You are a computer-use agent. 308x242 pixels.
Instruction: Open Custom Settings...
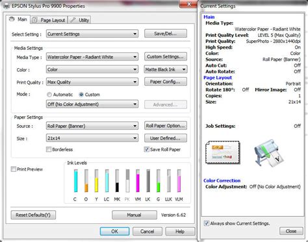click(166, 56)
